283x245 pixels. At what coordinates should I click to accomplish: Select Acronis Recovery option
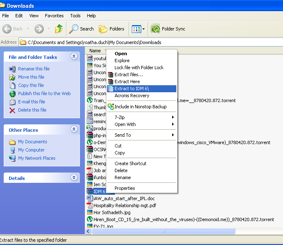(142, 96)
